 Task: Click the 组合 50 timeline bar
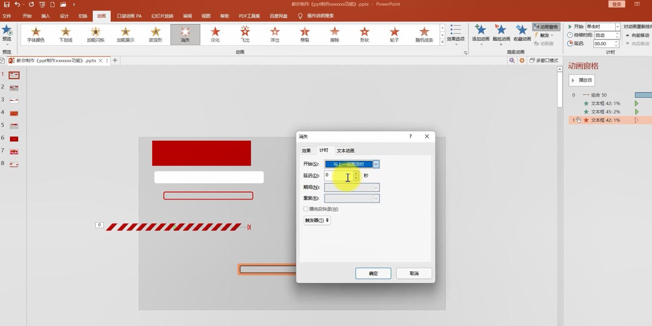click(643, 95)
